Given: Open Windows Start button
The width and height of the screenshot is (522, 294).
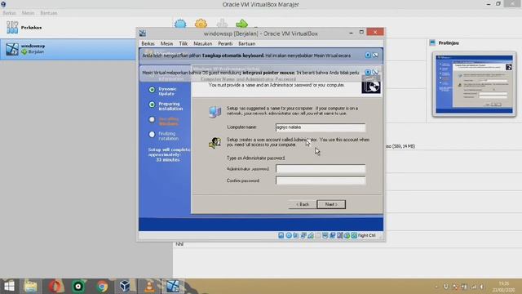Looking at the screenshot, I should (x=9, y=287).
